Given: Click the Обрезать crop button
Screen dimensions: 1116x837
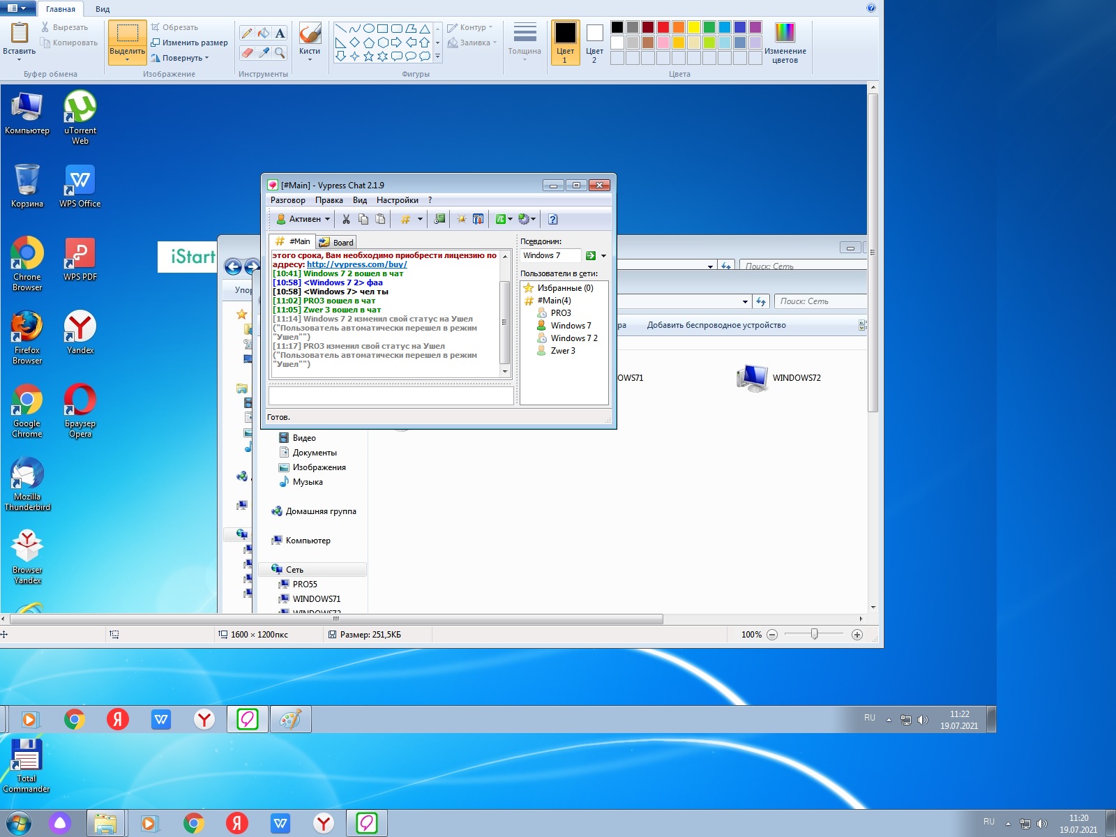Looking at the screenshot, I should [174, 27].
